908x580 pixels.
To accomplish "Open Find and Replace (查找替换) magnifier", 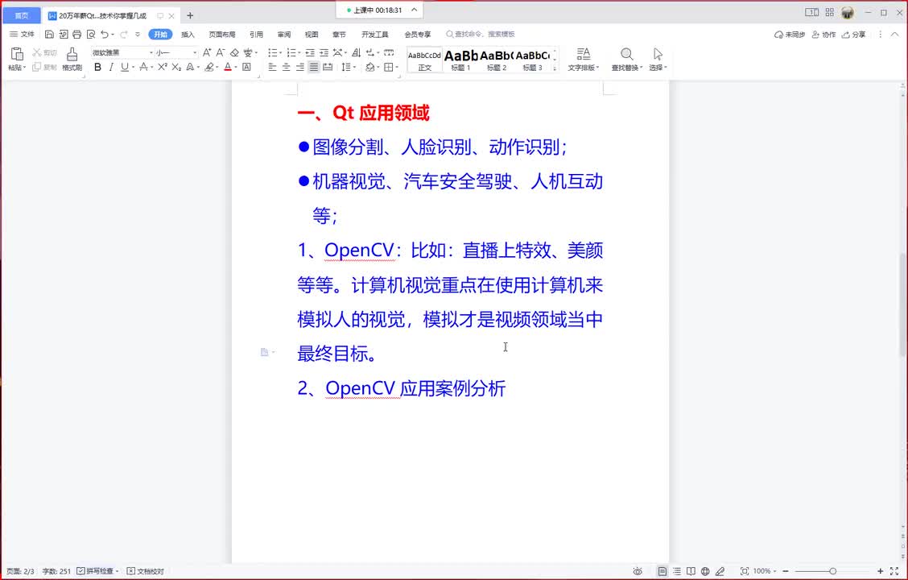I will point(626,55).
